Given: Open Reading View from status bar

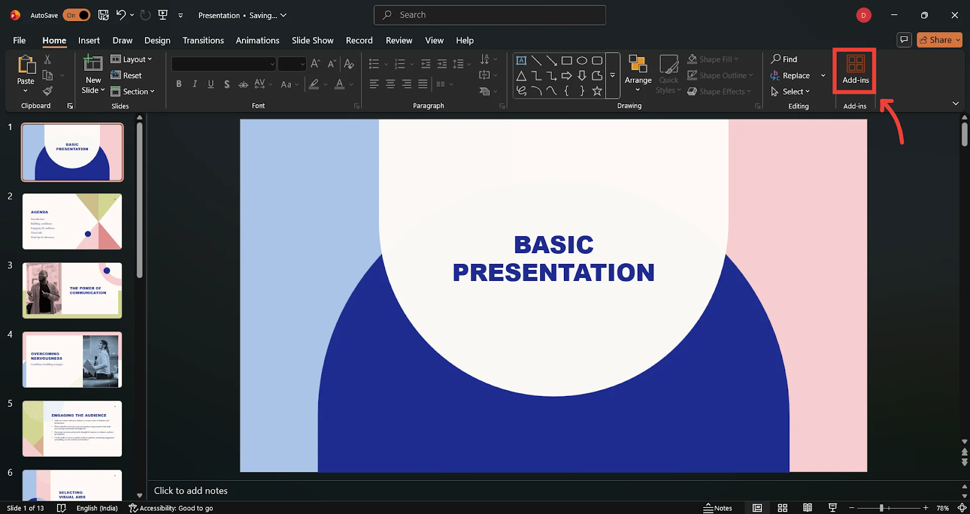Looking at the screenshot, I should (x=808, y=508).
